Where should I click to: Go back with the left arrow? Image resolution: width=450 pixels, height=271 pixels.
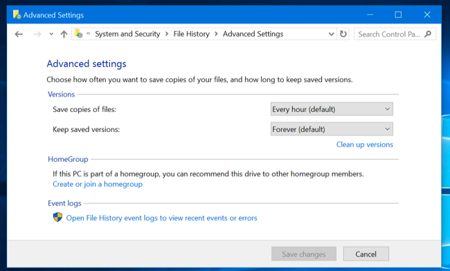(19, 35)
